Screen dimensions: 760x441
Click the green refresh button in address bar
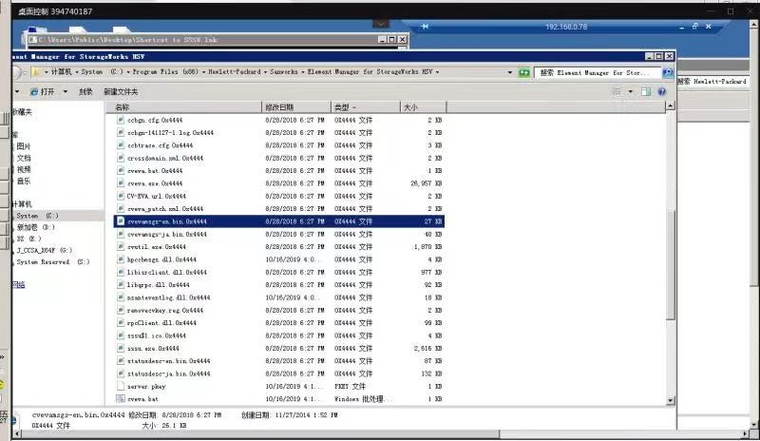click(x=523, y=72)
